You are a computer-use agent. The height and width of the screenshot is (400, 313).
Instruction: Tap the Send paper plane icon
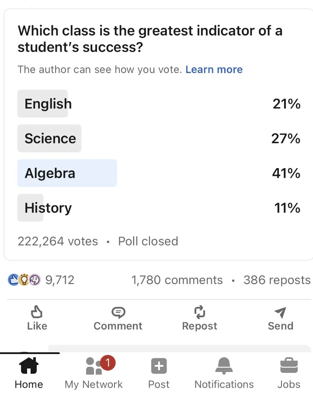[x=280, y=312]
